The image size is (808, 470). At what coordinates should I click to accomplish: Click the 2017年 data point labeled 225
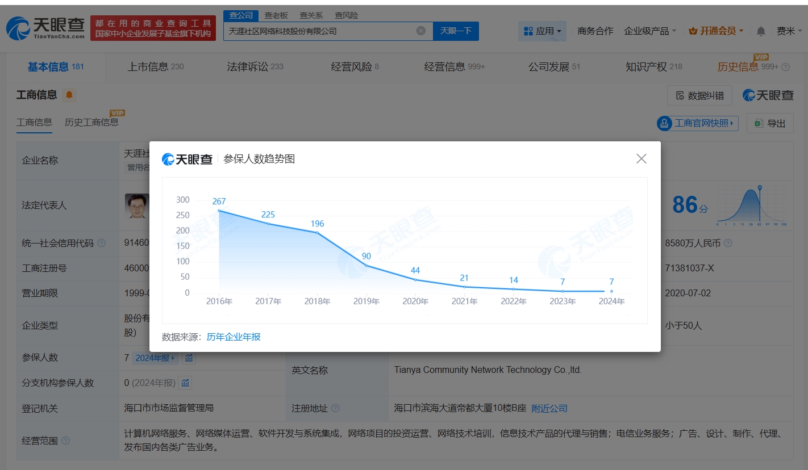coord(268,224)
